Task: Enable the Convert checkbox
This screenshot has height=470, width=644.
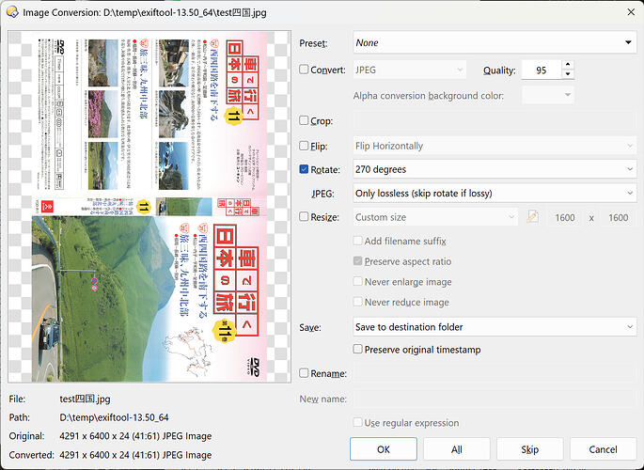Action: (x=304, y=70)
